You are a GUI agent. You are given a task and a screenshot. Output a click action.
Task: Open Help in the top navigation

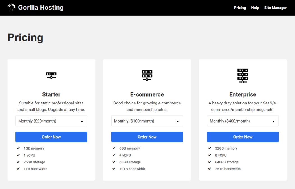255,8
